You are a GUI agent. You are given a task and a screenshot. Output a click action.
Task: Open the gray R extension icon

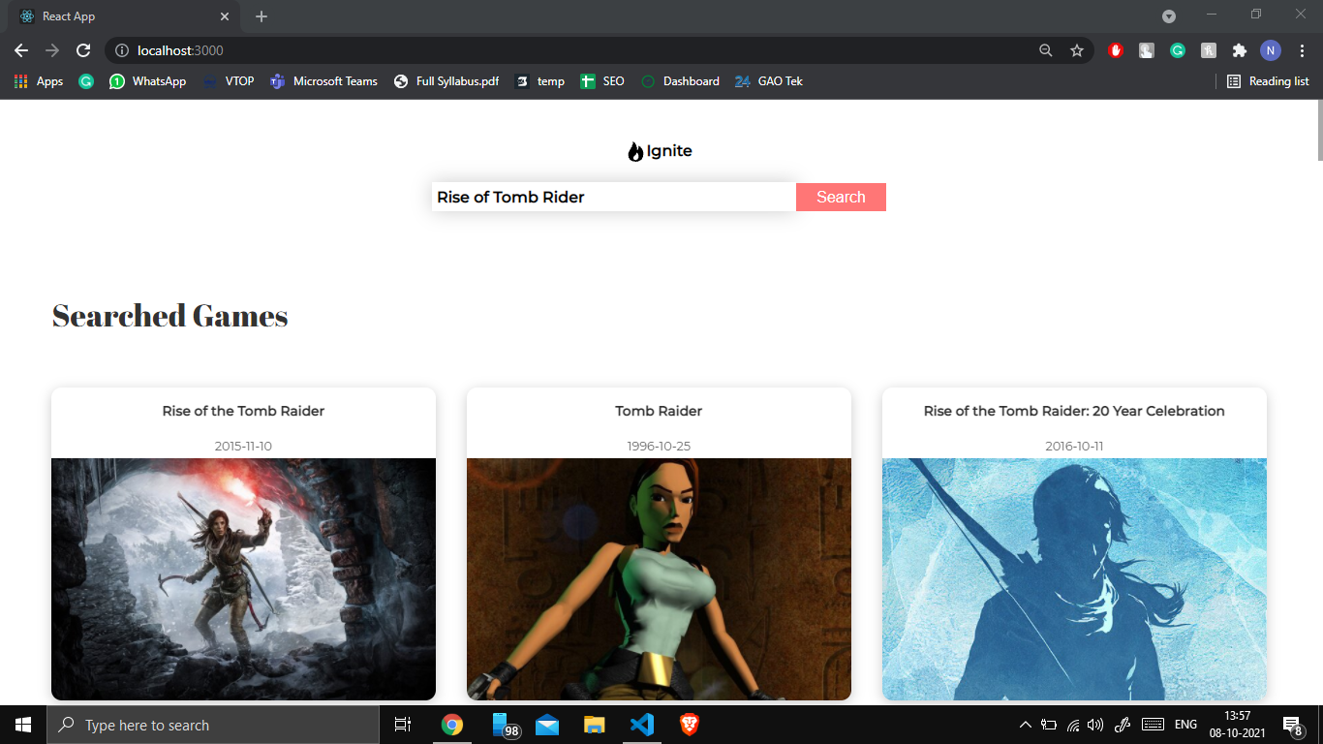(x=1209, y=50)
